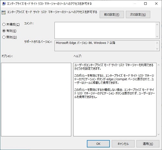162x150 pixels.
Task: Click the policy editor title bar icon
Action: click(4, 4)
